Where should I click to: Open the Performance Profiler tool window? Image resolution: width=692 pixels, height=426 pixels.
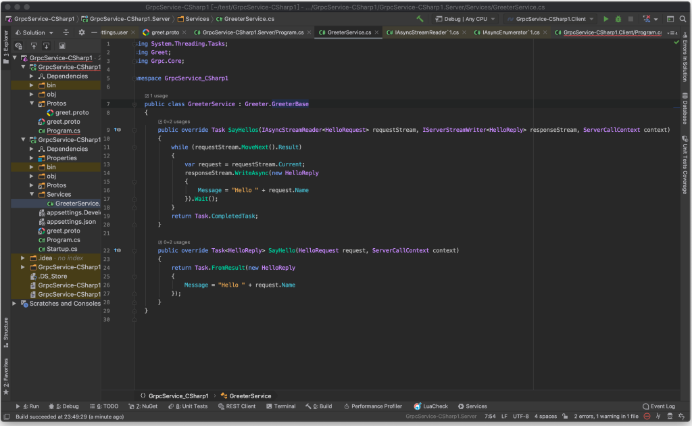coord(372,406)
